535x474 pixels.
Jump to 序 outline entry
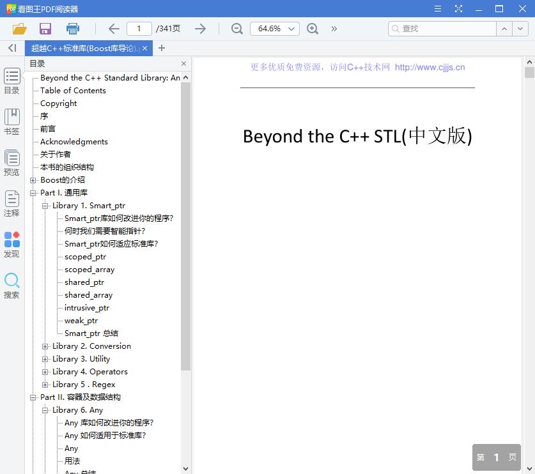[44, 116]
